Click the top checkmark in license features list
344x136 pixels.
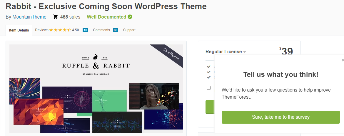coord(209,67)
